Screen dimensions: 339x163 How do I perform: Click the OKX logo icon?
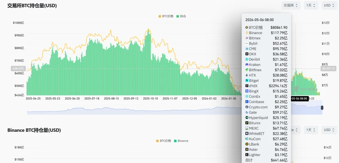(x=247, y=54)
